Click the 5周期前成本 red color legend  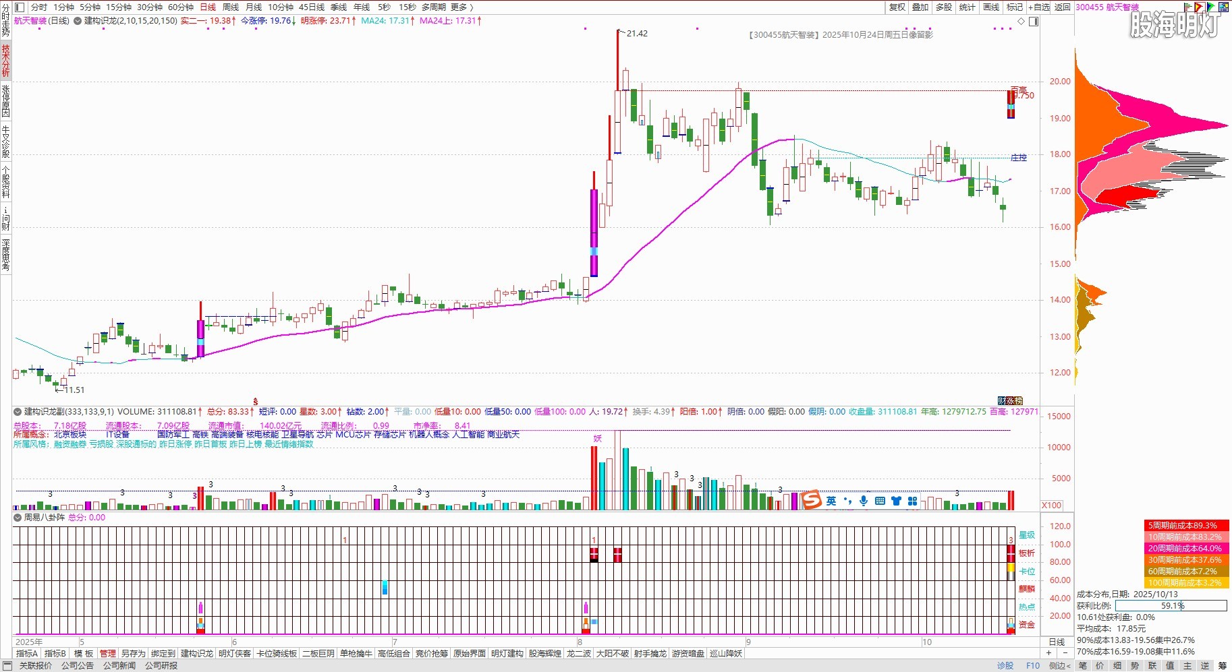pyautogui.click(x=1186, y=525)
